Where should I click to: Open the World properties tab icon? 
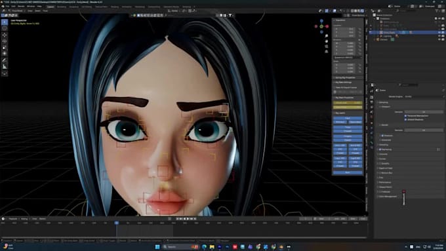click(x=372, y=117)
